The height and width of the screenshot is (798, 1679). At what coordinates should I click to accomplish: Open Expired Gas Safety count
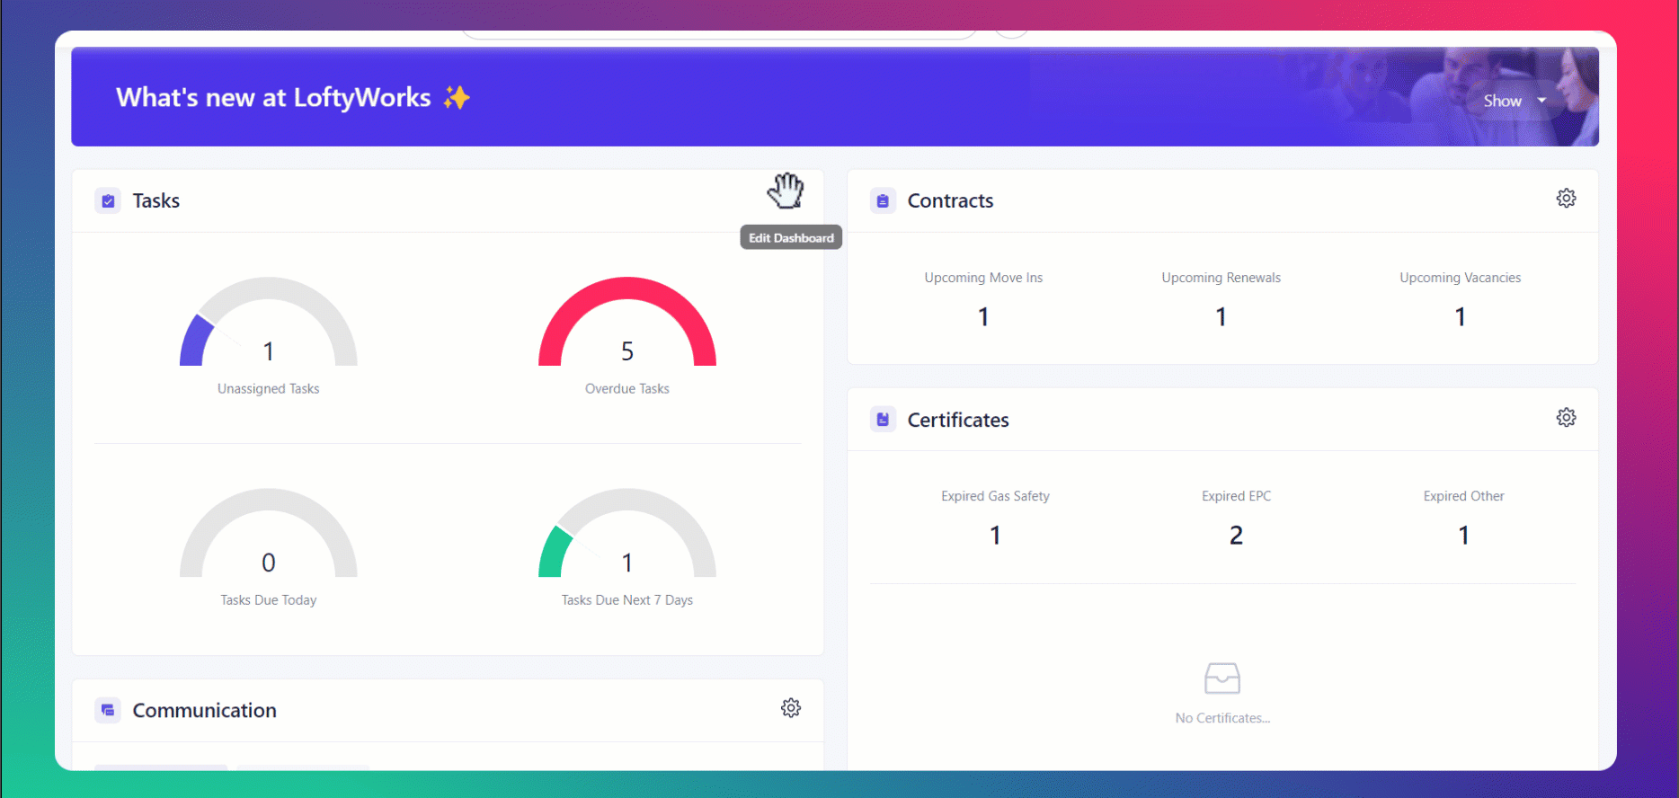click(x=995, y=536)
